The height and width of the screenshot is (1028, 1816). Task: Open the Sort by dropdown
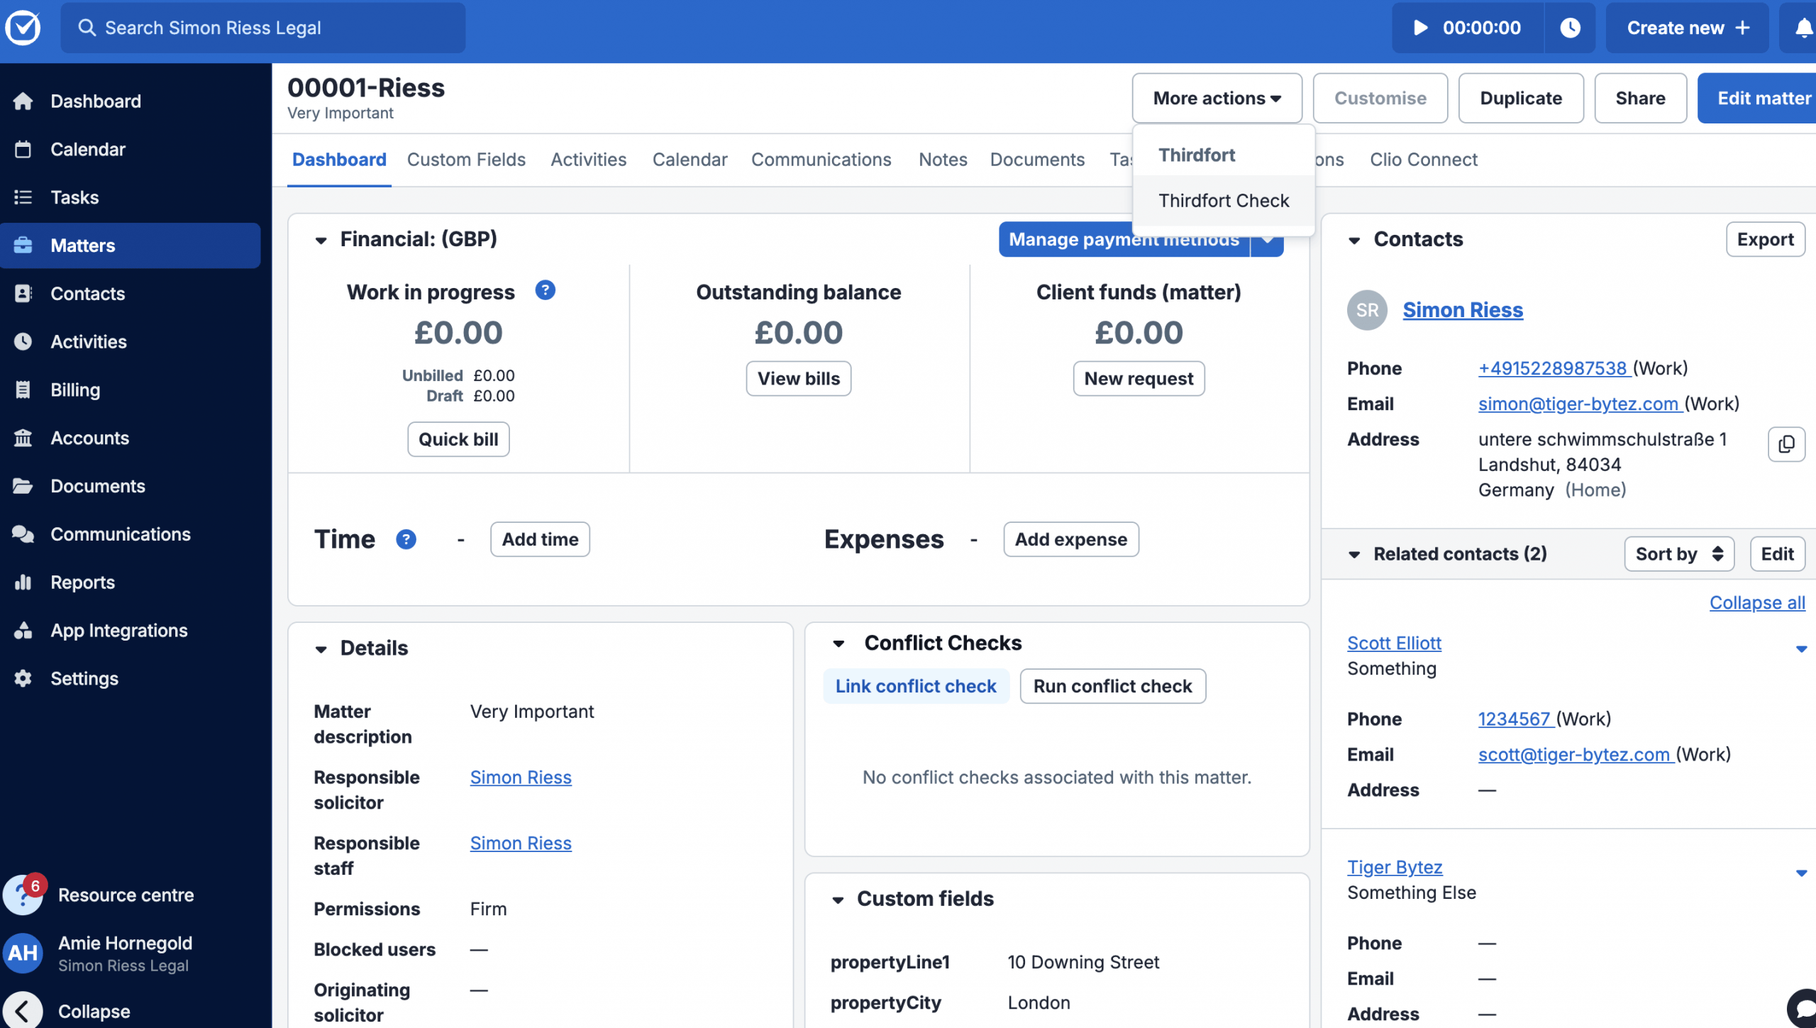[x=1678, y=553]
